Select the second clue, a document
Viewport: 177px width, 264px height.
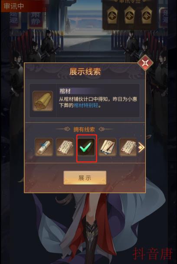coord(65,147)
